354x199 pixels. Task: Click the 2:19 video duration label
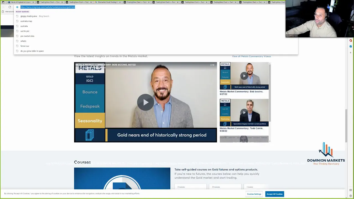tap(212, 65)
